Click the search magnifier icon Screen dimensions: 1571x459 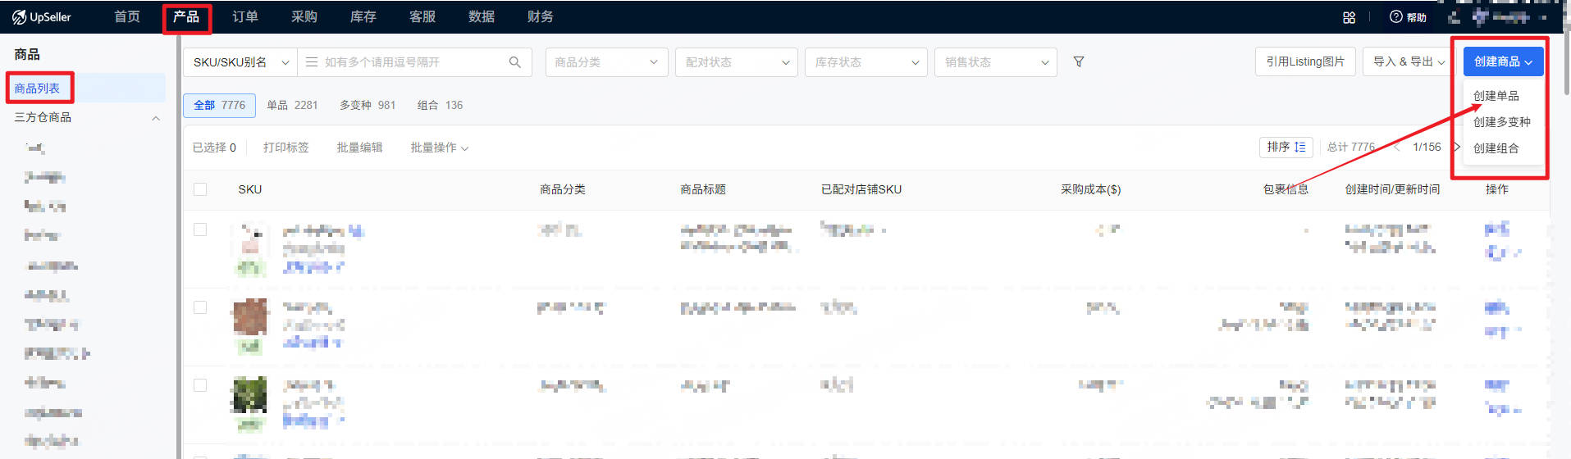[514, 62]
